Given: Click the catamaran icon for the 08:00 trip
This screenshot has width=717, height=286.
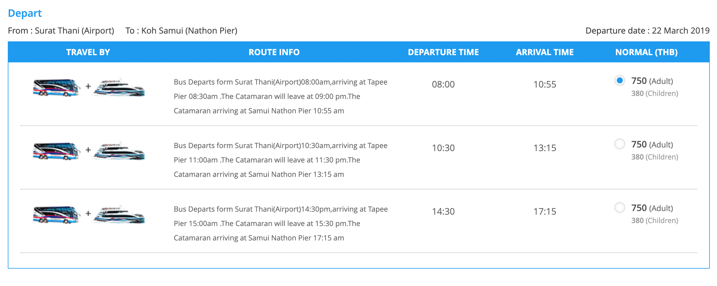Looking at the screenshot, I should coord(119,87).
